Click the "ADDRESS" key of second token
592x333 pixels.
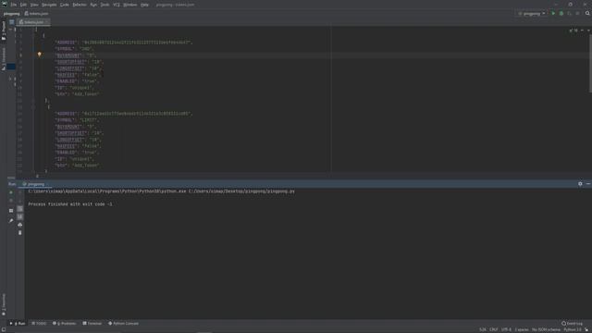[x=66, y=114]
